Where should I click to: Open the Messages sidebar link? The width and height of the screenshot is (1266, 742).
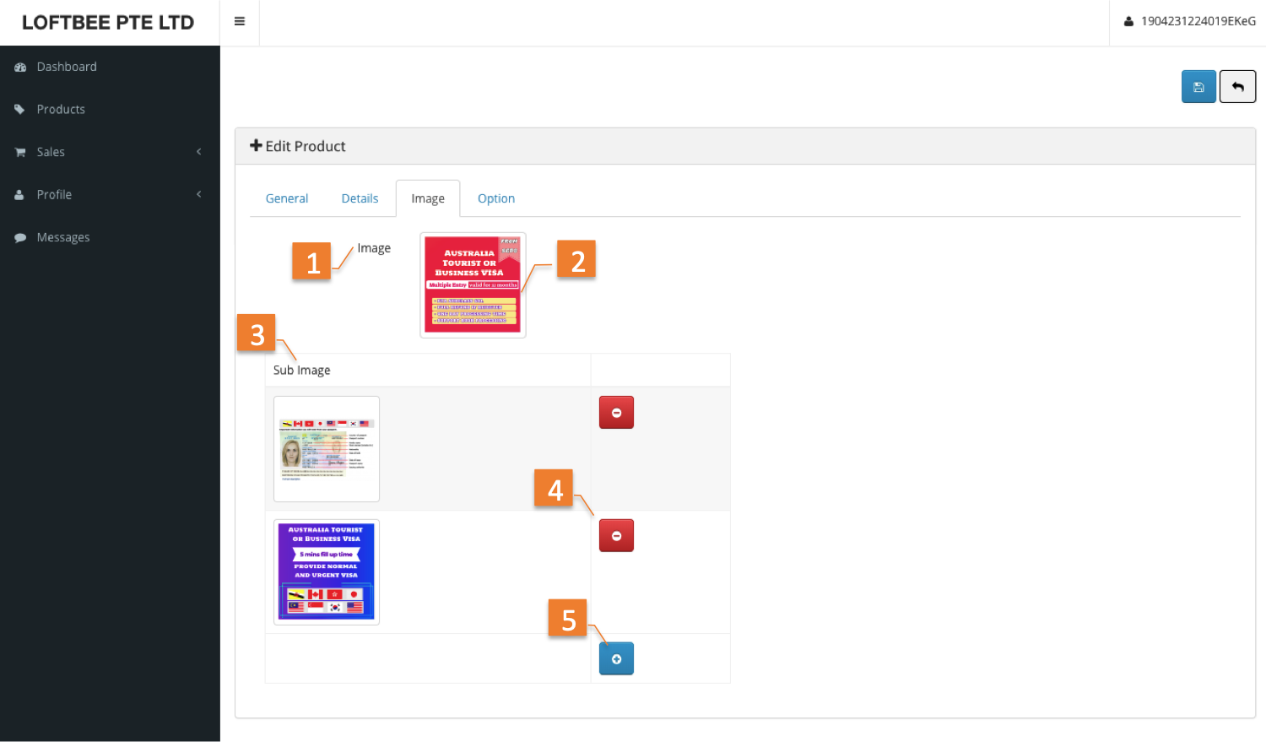pyautogui.click(x=63, y=238)
